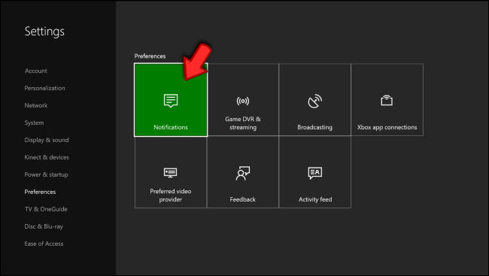Image resolution: width=489 pixels, height=276 pixels.
Task: Click the Preferences section heading above tiles
Action: coord(150,56)
